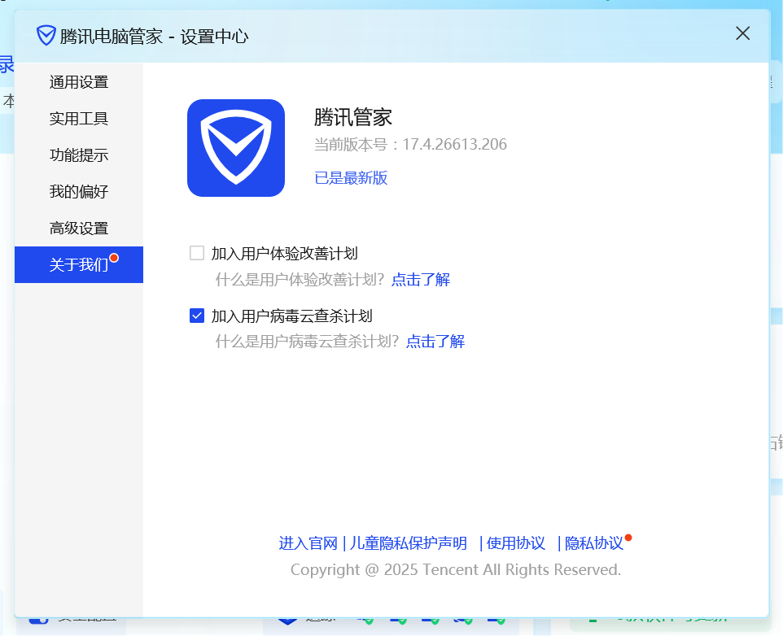
Task: Switch to 实用工具 in sidebar
Action: click(79, 118)
